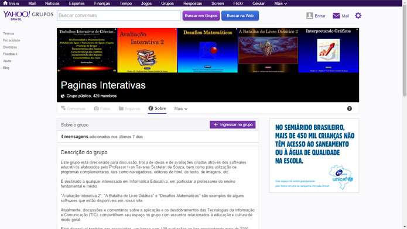The image size is (407, 229).
Task: Click the Buscar conversas search field
Action: point(119,16)
